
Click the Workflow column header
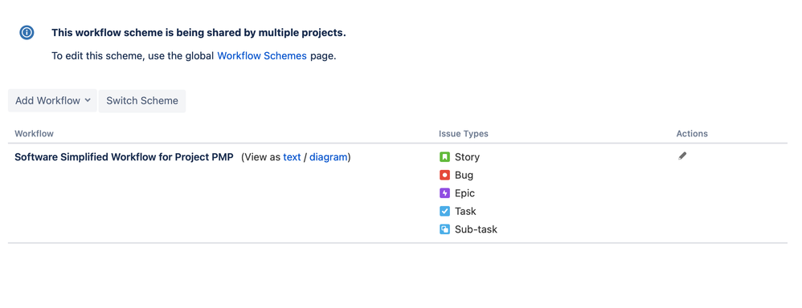[35, 134]
